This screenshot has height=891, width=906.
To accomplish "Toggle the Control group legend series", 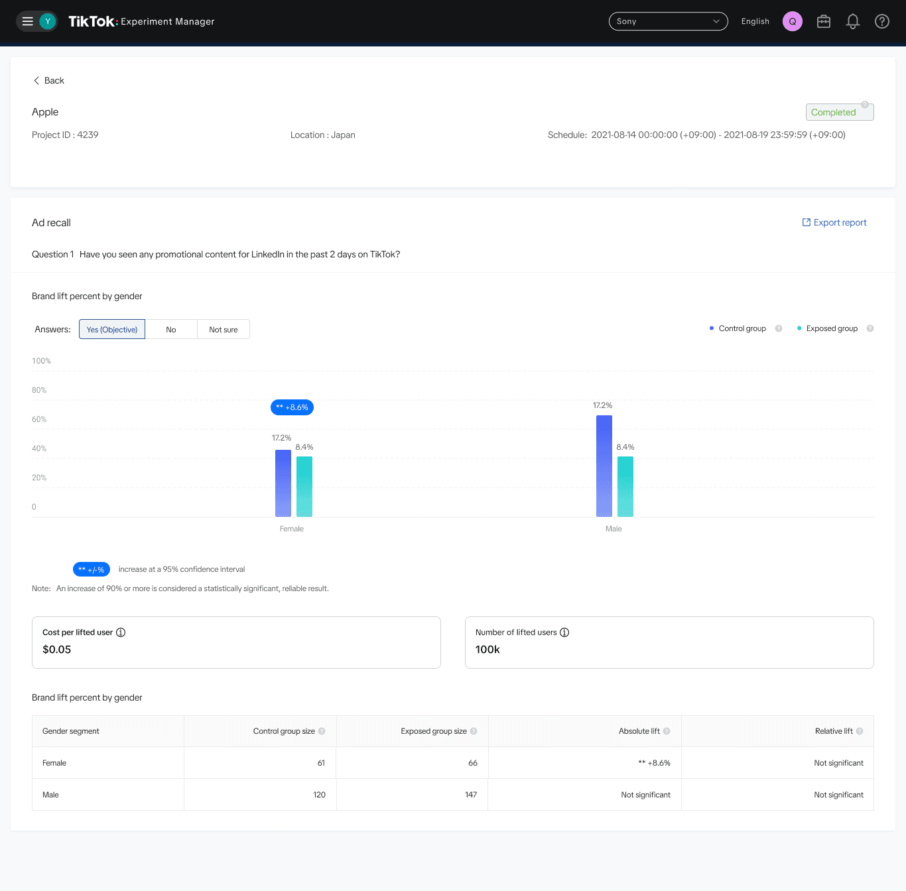I will tap(742, 328).
